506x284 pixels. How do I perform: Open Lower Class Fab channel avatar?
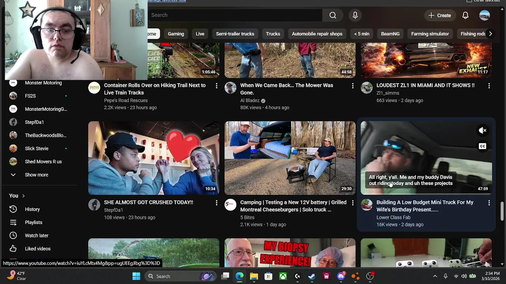pyautogui.click(x=367, y=205)
